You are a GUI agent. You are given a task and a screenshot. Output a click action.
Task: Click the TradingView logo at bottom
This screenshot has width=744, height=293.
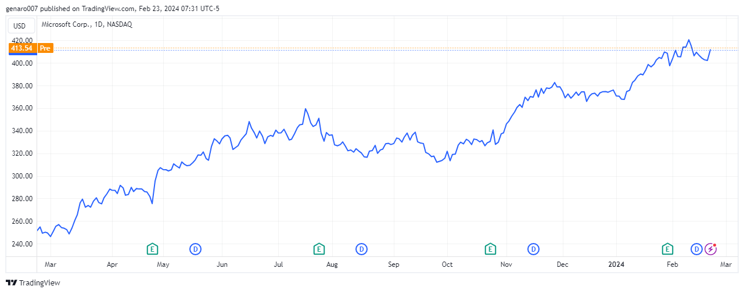[33, 283]
